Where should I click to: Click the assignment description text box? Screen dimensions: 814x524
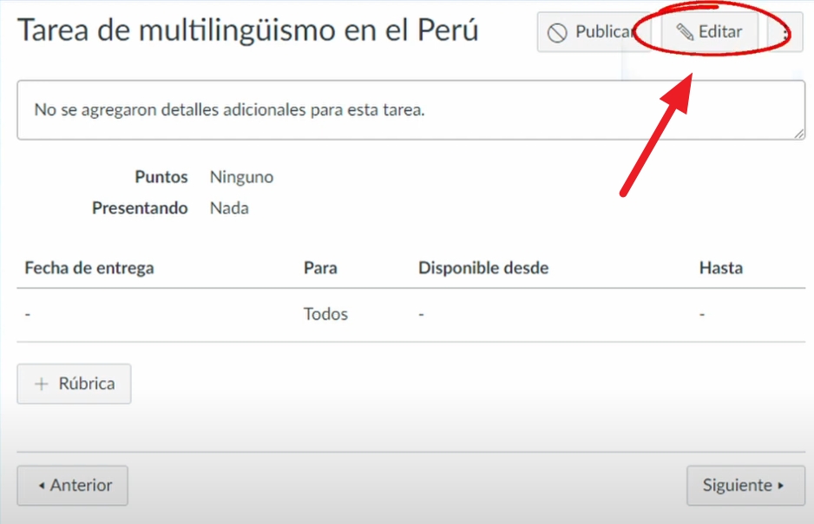pyautogui.click(x=411, y=110)
